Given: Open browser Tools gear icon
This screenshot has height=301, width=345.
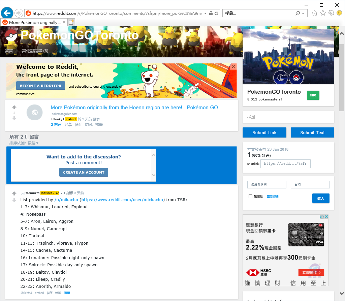Looking at the screenshot, I should [331, 13].
